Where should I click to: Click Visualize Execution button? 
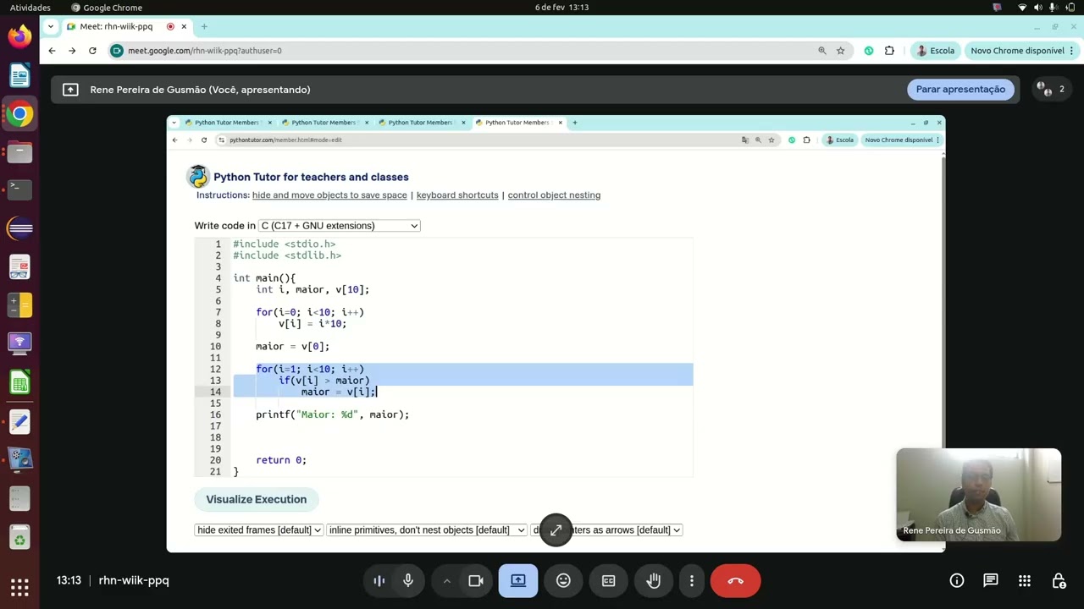[256, 499]
